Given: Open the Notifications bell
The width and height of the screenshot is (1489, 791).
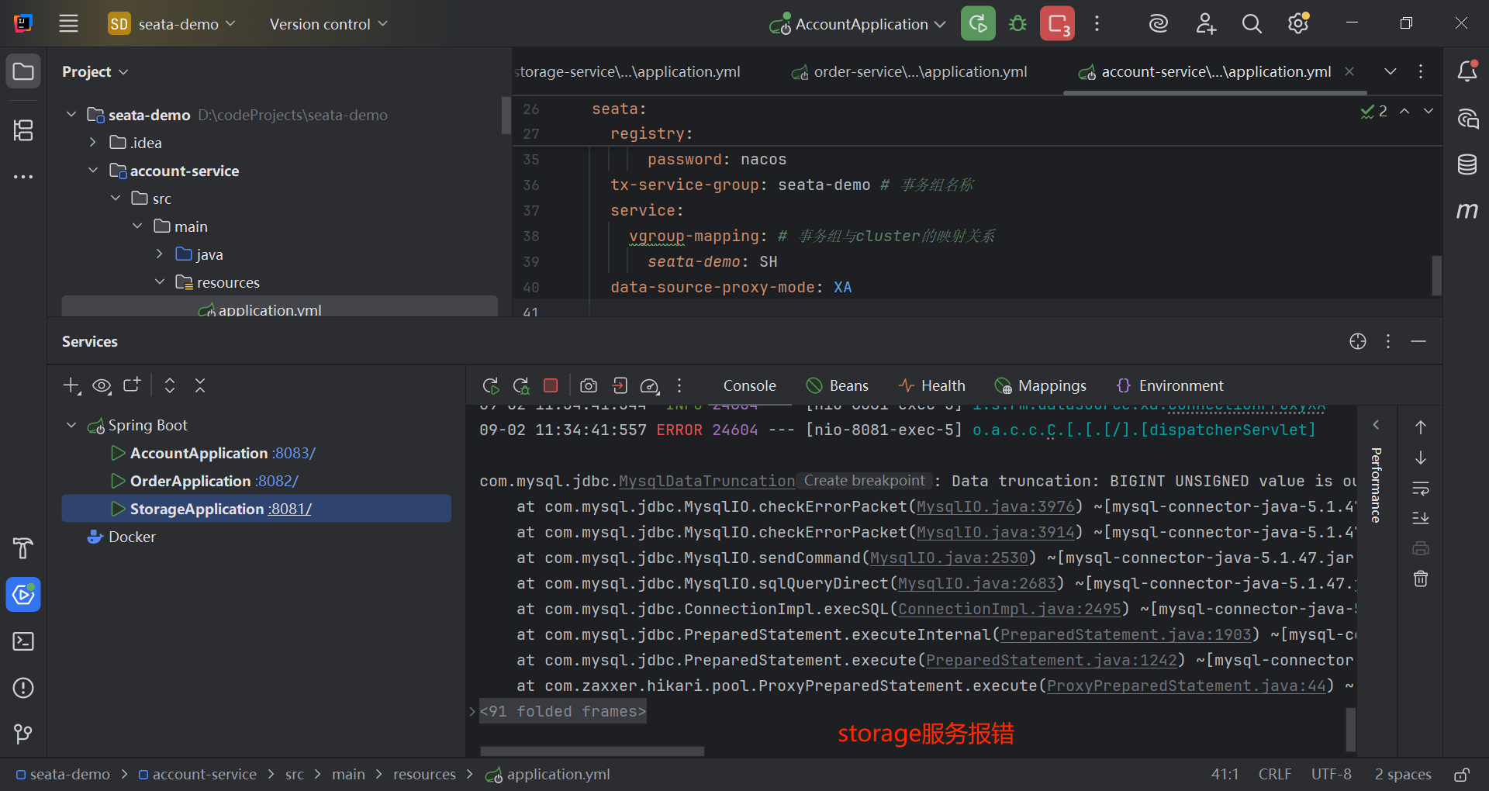Looking at the screenshot, I should click(1467, 71).
